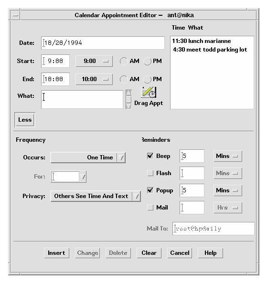Disable the Popup reminder checkbox
This screenshot has height=283, width=267.
[150, 190]
